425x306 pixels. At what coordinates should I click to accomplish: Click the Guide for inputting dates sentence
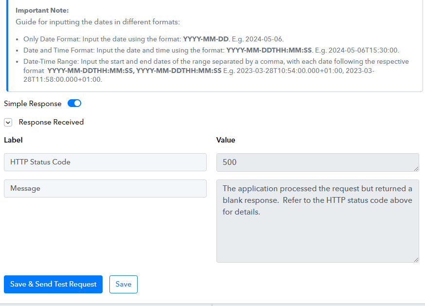coord(98,22)
